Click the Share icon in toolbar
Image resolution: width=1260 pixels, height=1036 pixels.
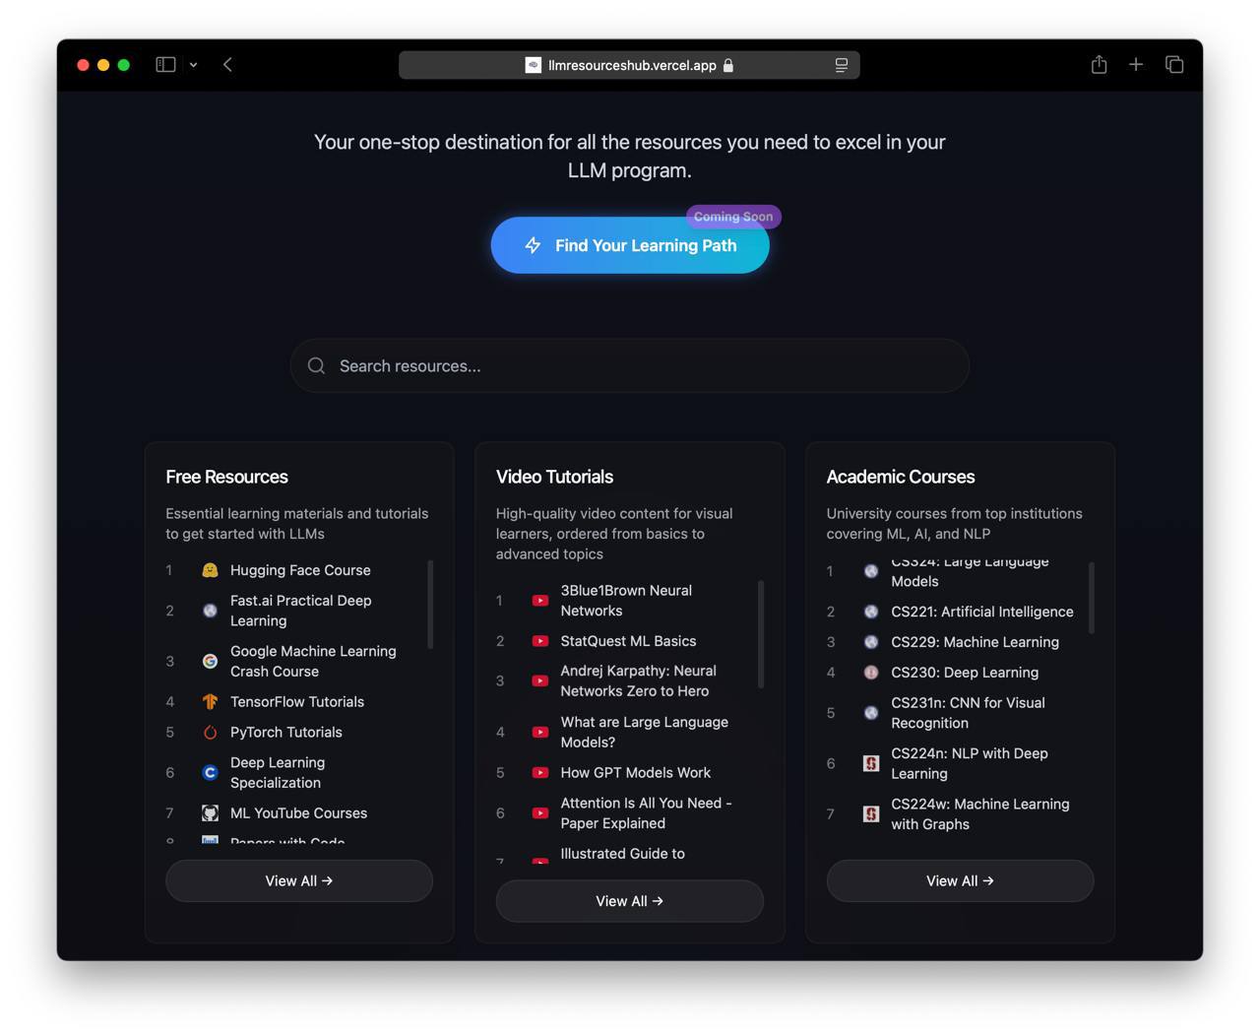click(1099, 64)
